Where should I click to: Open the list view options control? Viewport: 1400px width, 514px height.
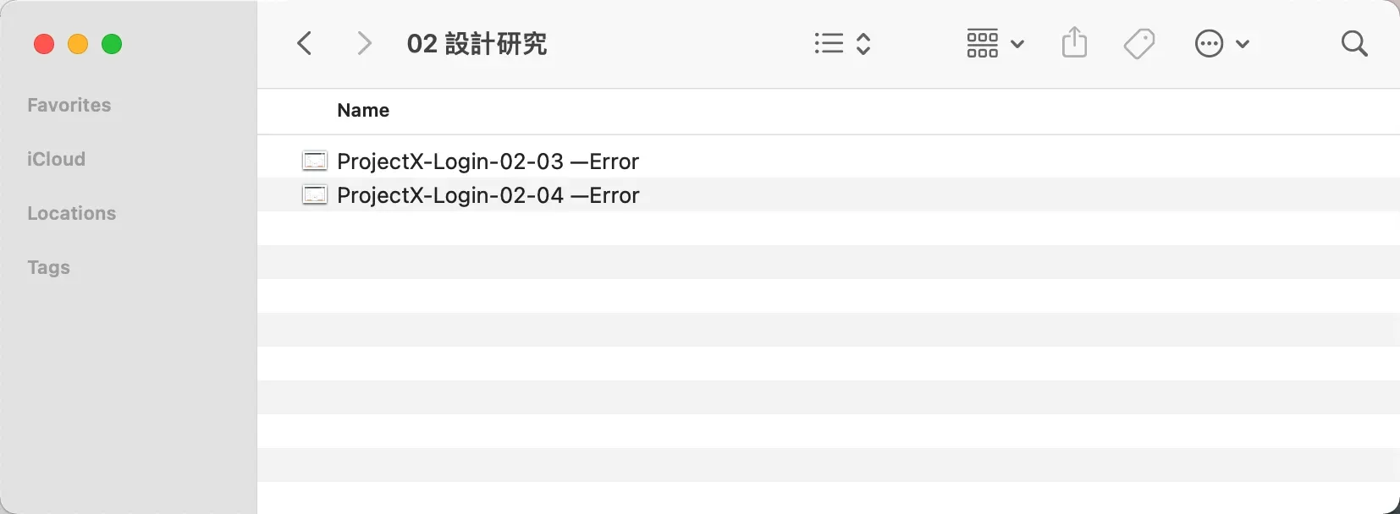(842, 43)
